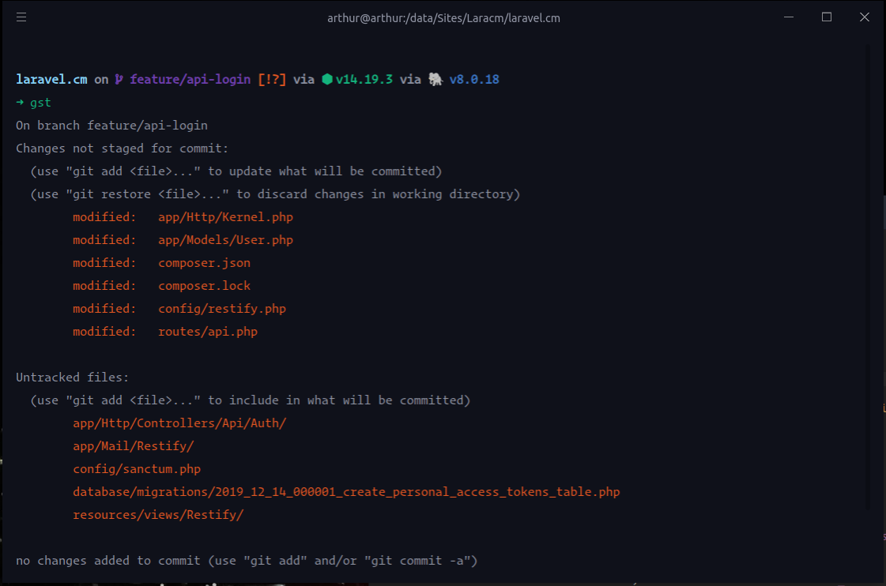Open the hamburger menu in the title bar
886x586 pixels.
pos(21,17)
